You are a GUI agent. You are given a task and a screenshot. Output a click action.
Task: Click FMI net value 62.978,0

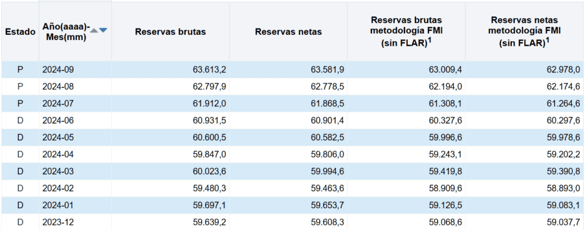point(564,70)
